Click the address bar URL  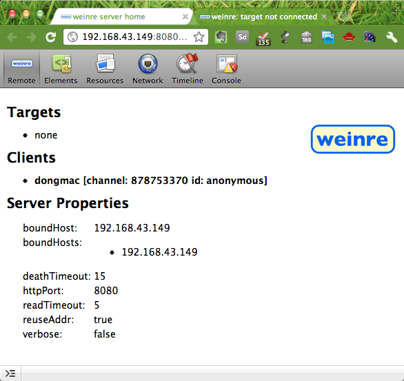(x=134, y=37)
